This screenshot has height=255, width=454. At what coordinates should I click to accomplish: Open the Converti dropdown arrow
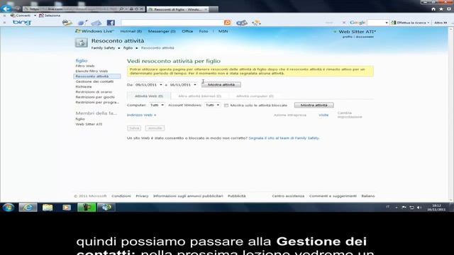click(x=35, y=16)
